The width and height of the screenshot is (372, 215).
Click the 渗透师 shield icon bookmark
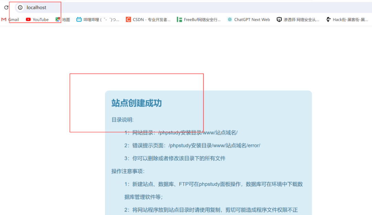278,19
